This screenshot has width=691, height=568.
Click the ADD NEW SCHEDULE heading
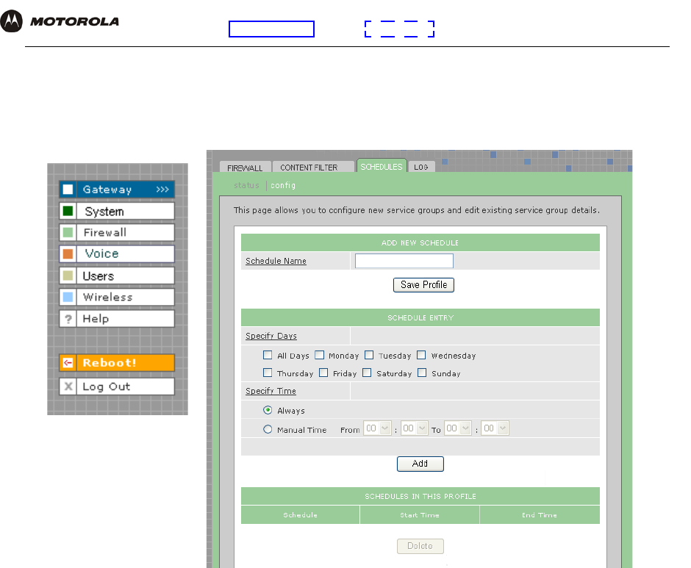420,242
